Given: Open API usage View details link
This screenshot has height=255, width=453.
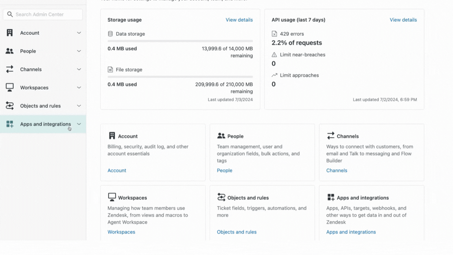Looking at the screenshot, I should (x=403, y=20).
